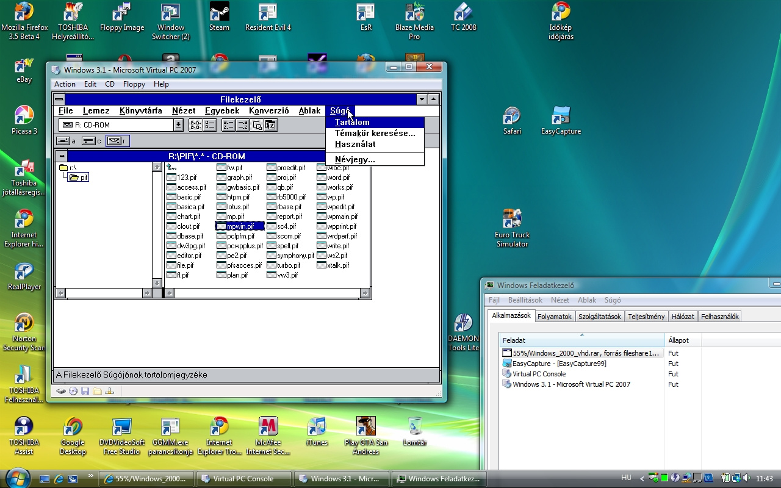Switch to Hálózat tab in Feladatkezelő
This screenshot has height=488, width=781.
pos(683,317)
